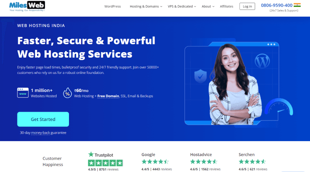Click the India flag icon
Image resolution: width=310 pixels, height=172 pixels.
[297, 5]
